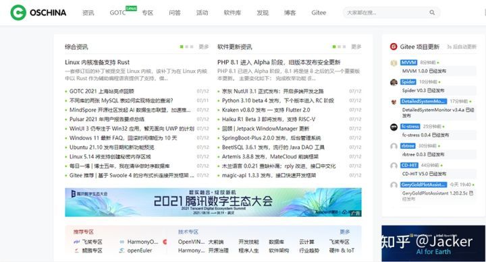This screenshot has width=486, height=262.
Task: Click the DetailedSystemMo... project tag
Action: pos(423,102)
